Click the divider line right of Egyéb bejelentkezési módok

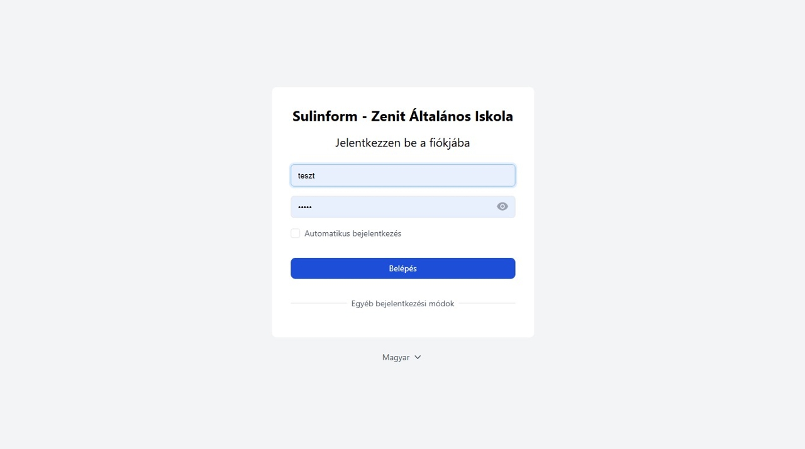click(487, 303)
